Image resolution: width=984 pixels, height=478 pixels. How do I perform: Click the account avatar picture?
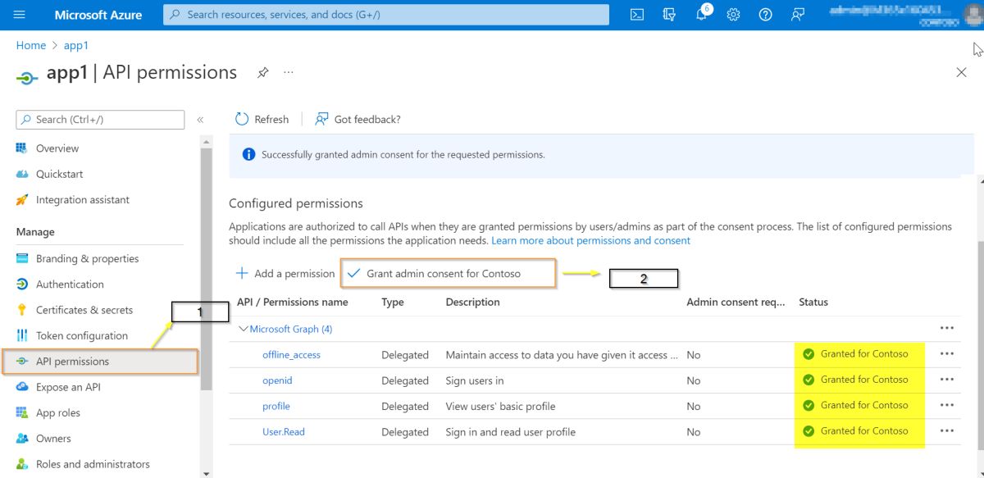point(973,15)
